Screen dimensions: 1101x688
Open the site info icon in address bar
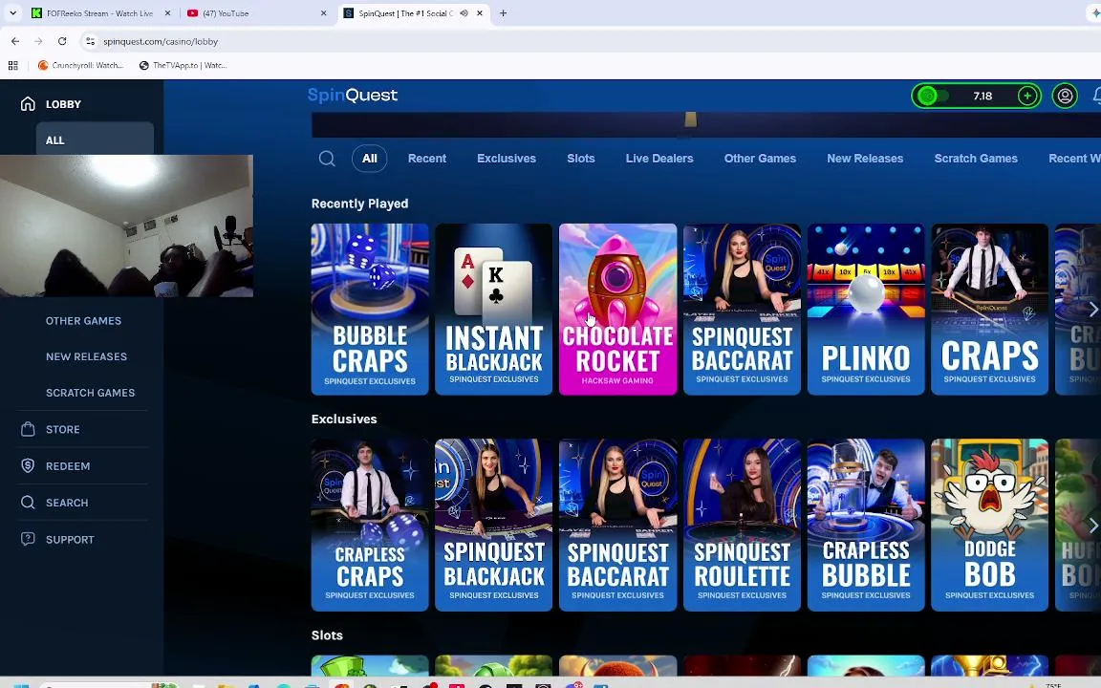coord(90,41)
